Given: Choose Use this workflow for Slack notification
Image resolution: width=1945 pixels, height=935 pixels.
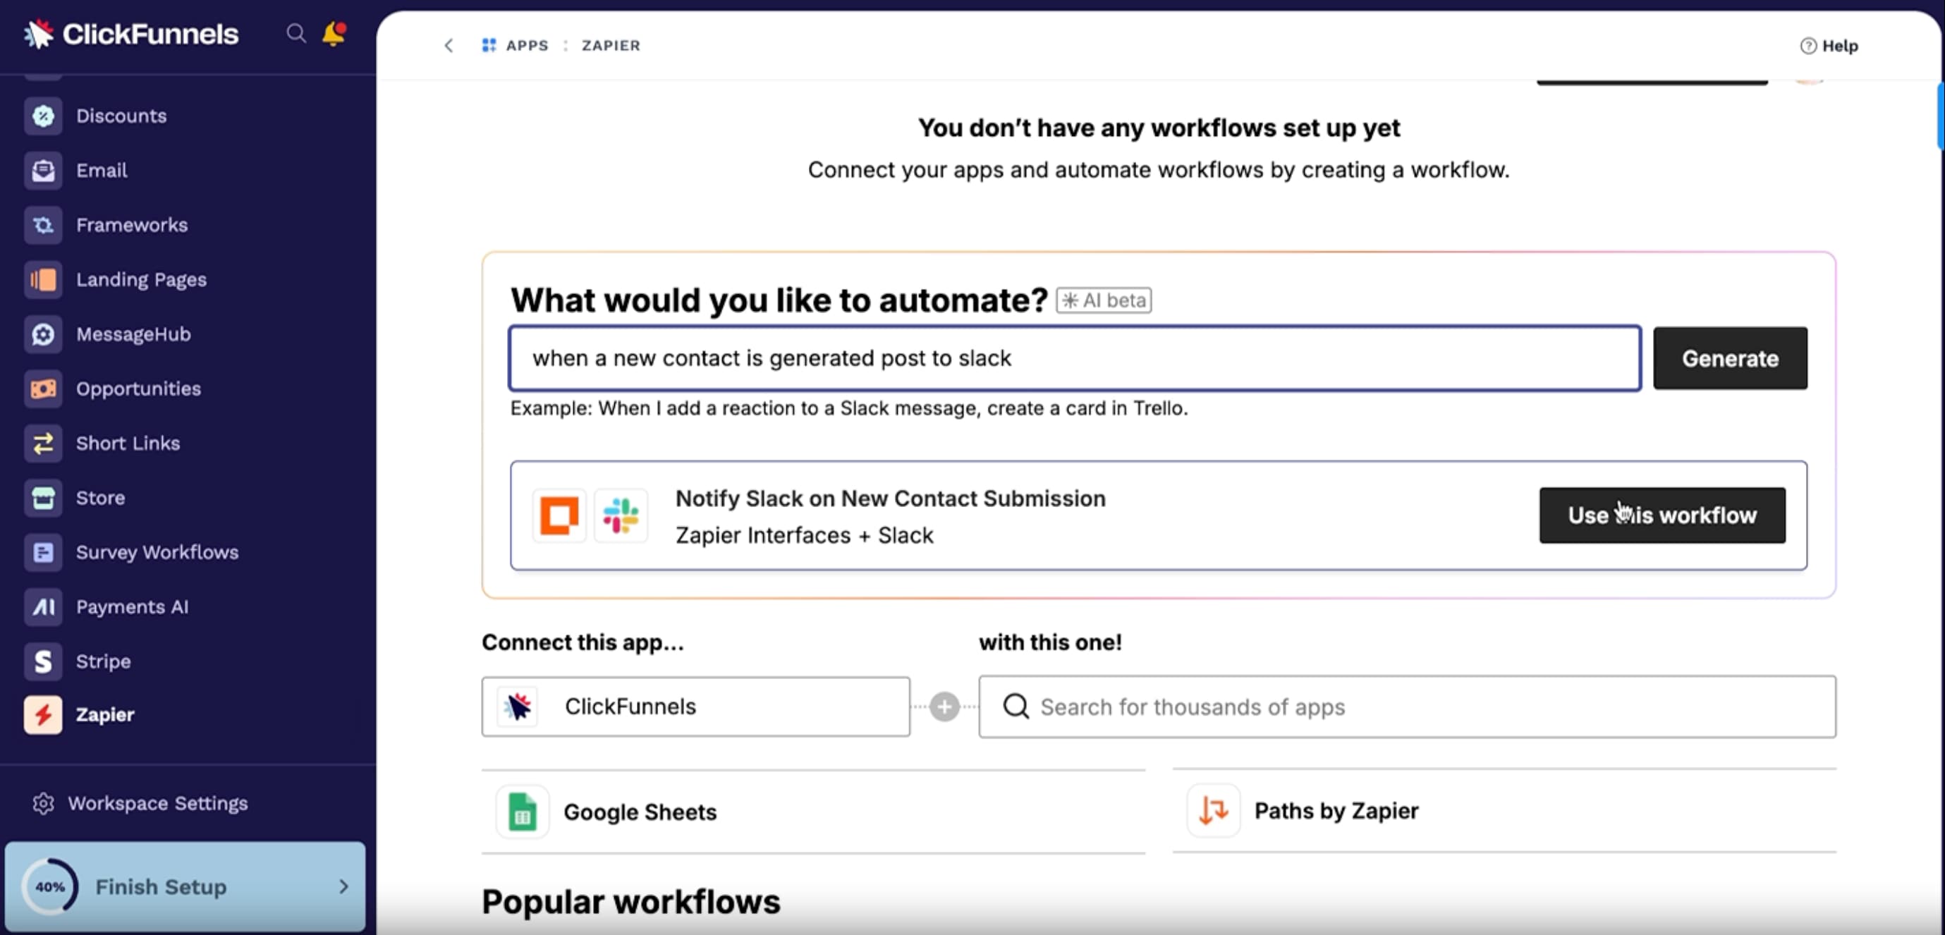Looking at the screenshot, I should point(1662,515).
